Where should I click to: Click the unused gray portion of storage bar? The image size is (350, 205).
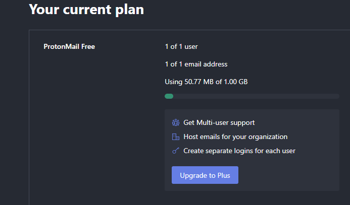tap(256, 96)
